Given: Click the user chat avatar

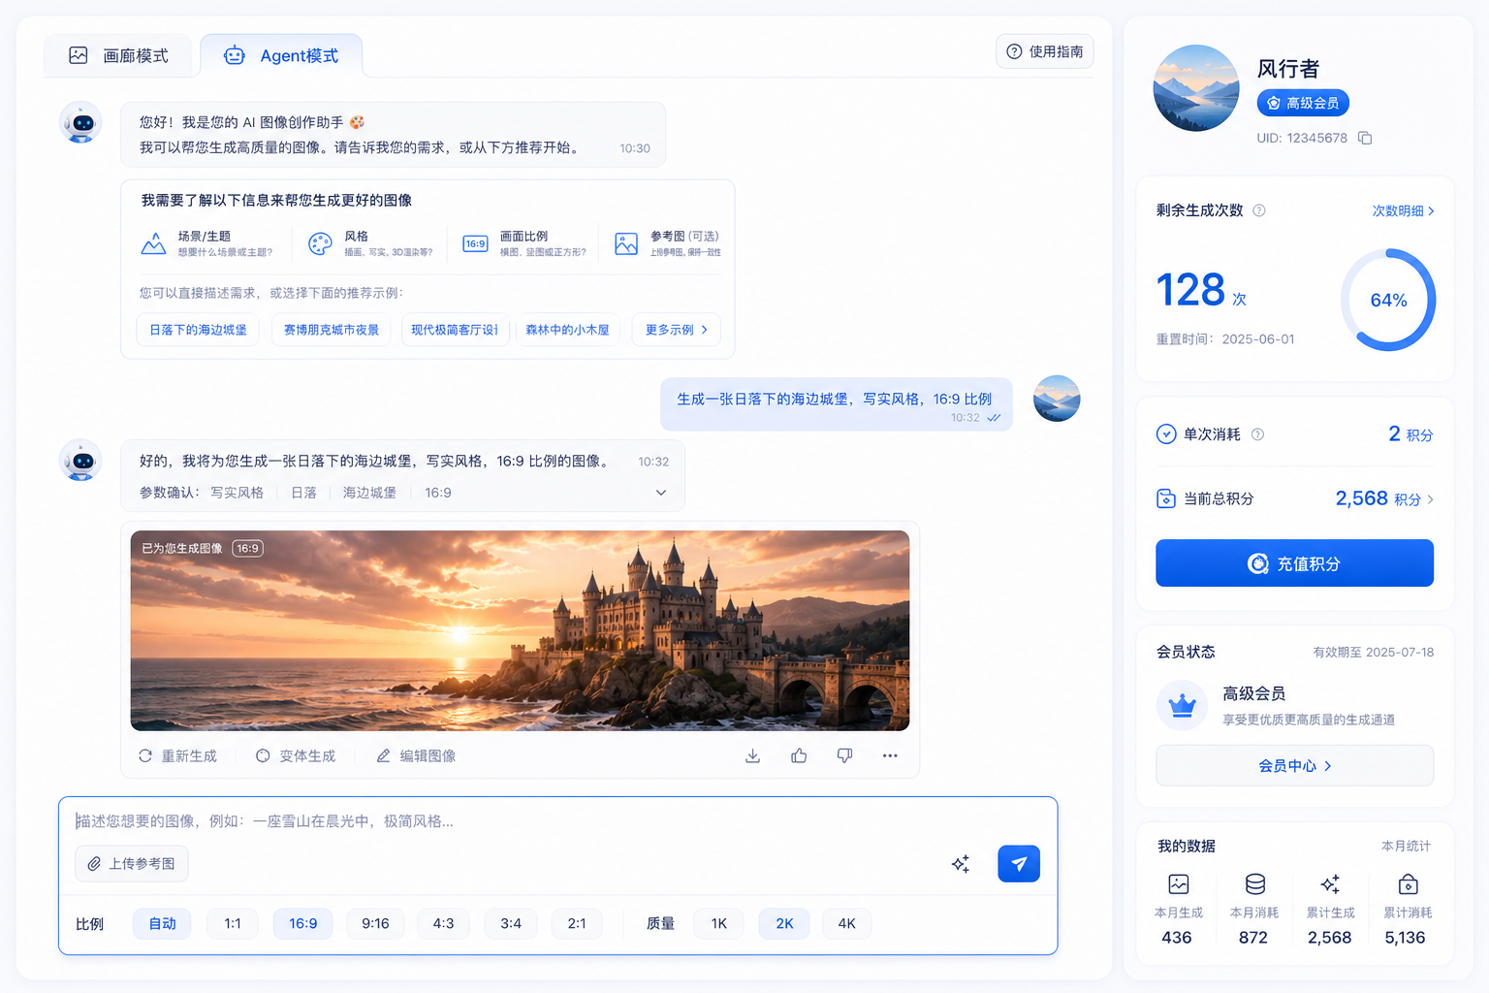Looking at the screenshot, I should (x=1057, y=399).
